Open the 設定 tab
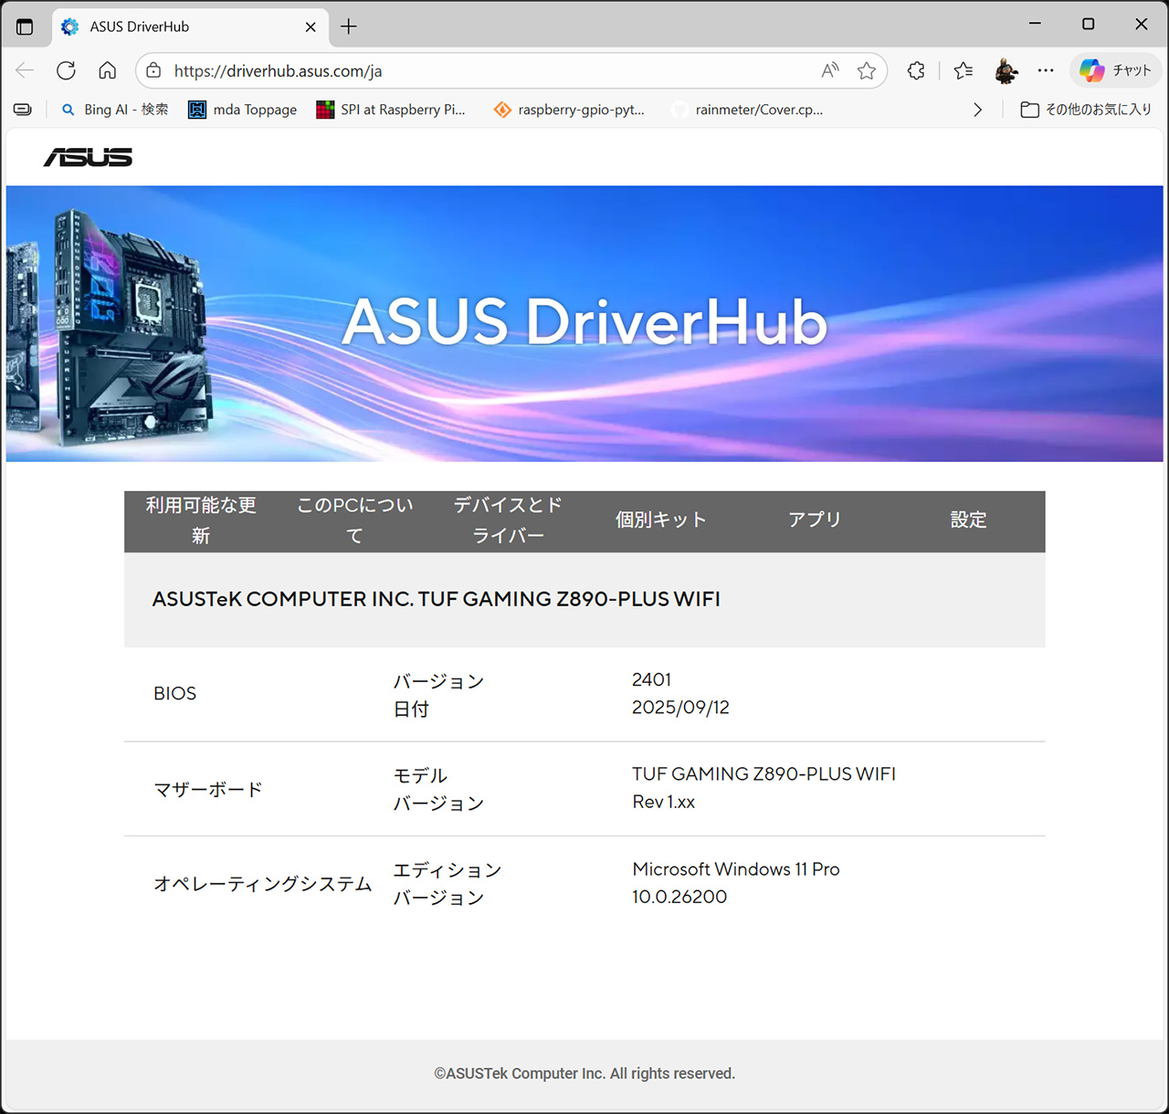 click(x=968, y=520)
